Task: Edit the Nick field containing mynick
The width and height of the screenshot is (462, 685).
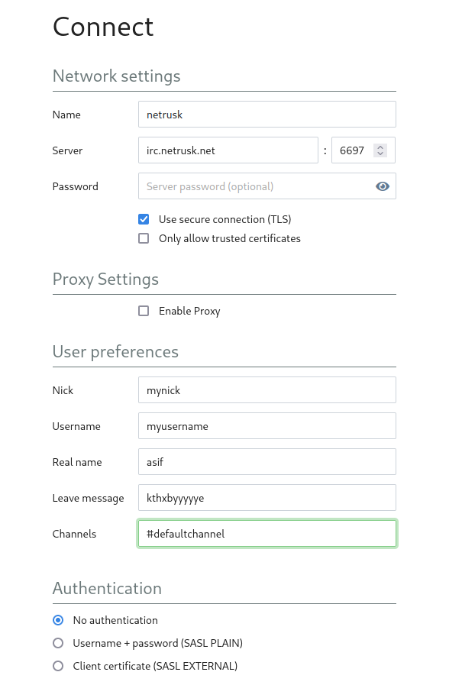Action: click(267, 390)
